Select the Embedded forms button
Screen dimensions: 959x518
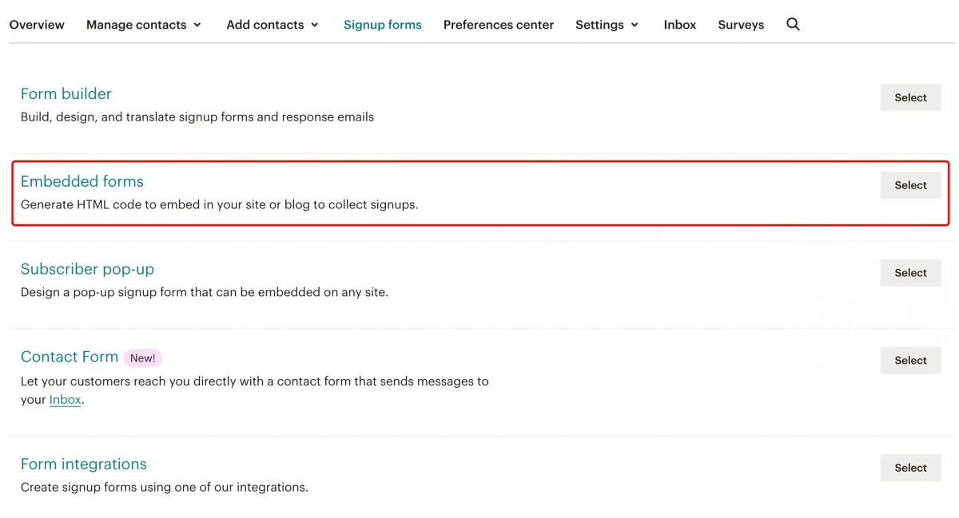910,185
